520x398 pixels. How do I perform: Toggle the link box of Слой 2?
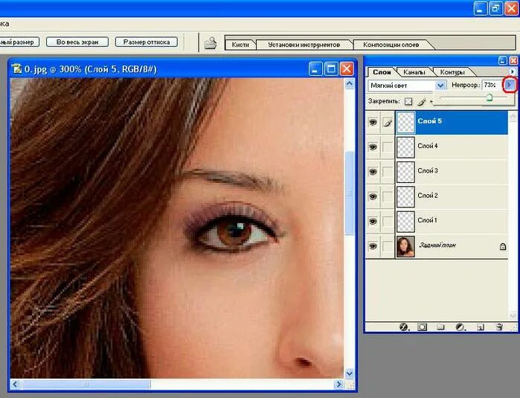tap(388, 196)
